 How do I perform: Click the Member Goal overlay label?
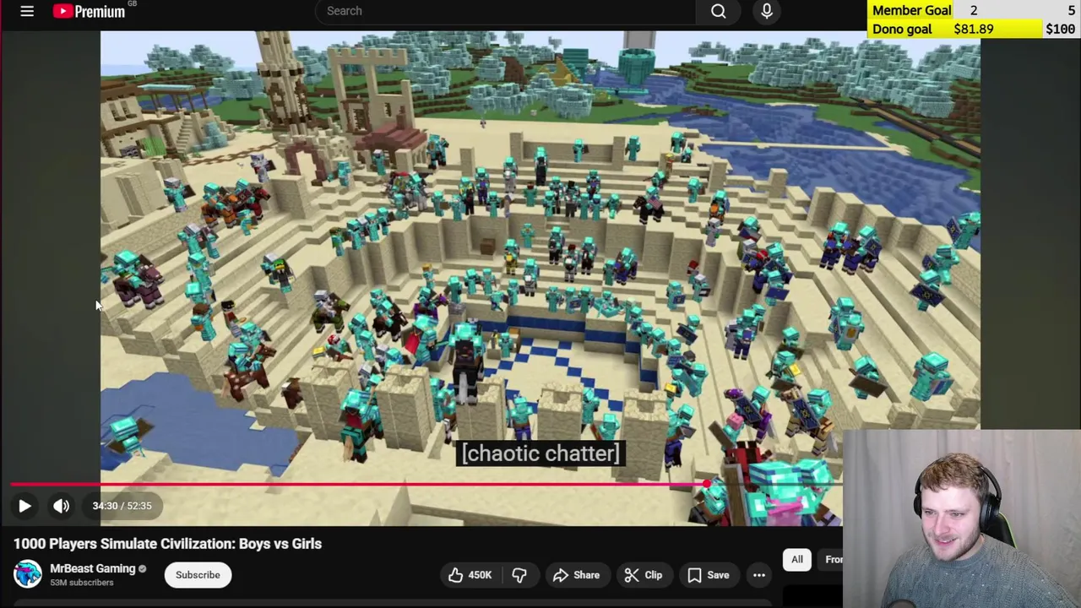pyautogui.click(x=912, y=10)
